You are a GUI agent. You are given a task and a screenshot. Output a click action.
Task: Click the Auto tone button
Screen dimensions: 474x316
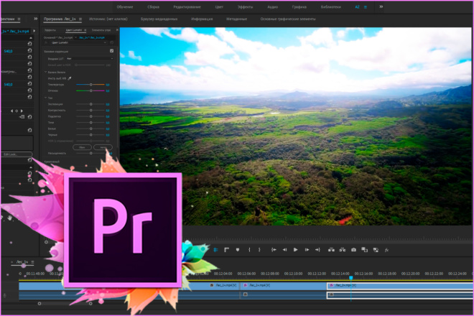click(103, 147)
